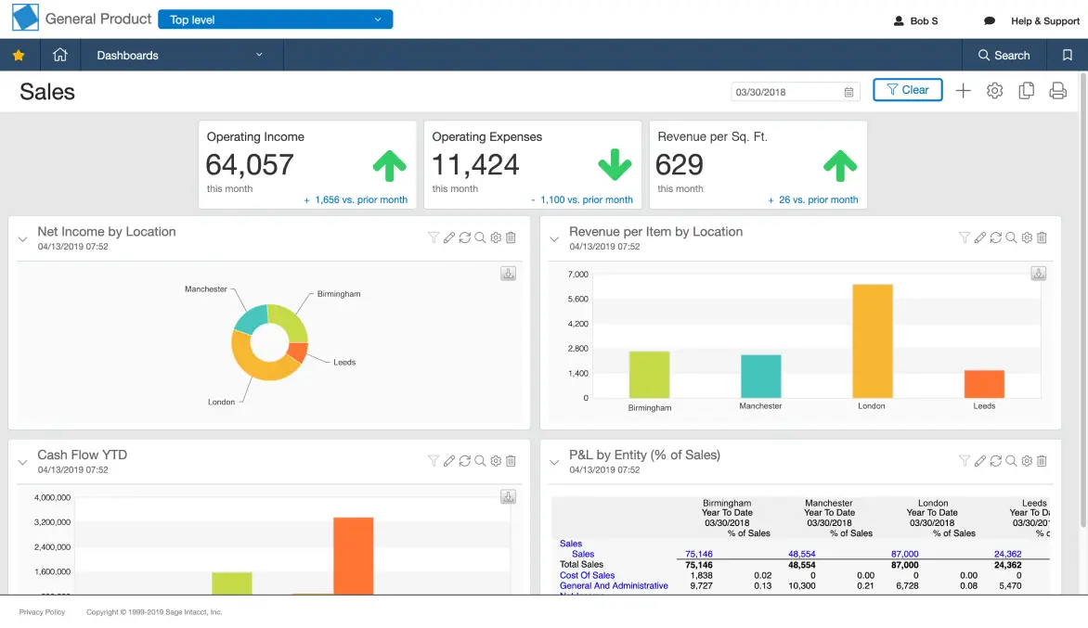This screenshot has height=628, width=1088.
Task: Export the Net Income by Location chart
Action: (508, 274)
